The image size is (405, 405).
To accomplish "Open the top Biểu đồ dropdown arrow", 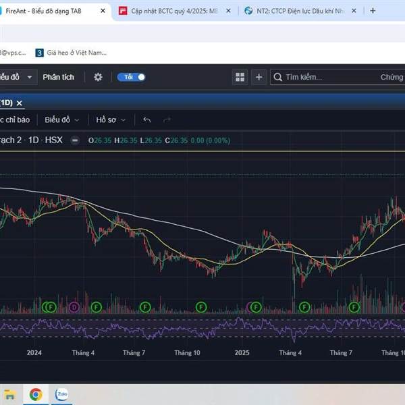I will [x=29, y=77].
